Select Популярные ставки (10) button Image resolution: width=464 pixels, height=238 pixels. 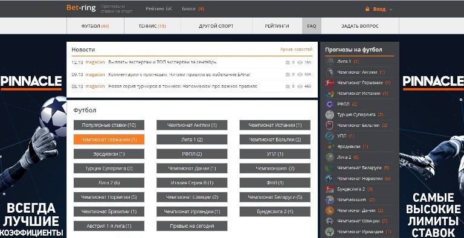[x=109, y=125]
